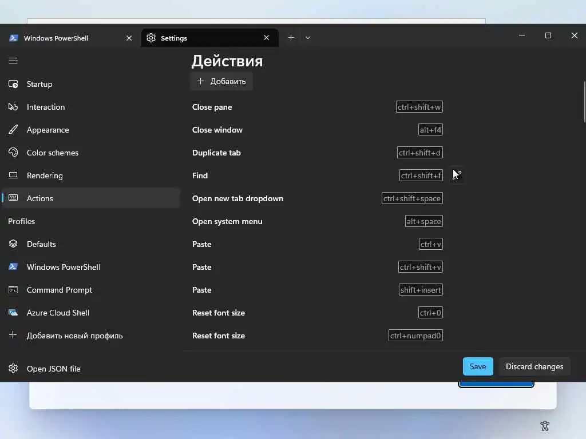Screen dimensions: 586x439
Task: Click Open JSON file
Action: coord(91,369)
